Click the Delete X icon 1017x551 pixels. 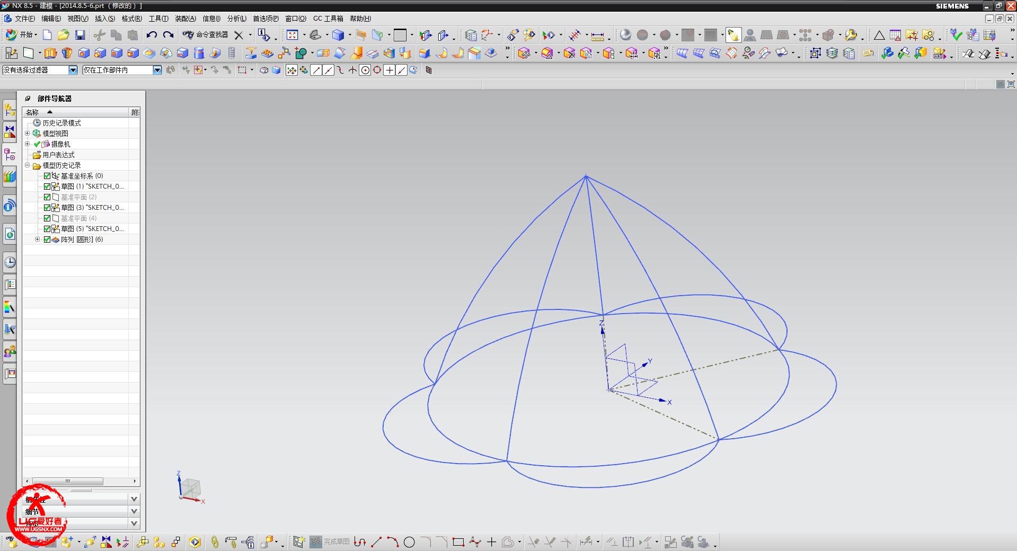click(238, 35)
